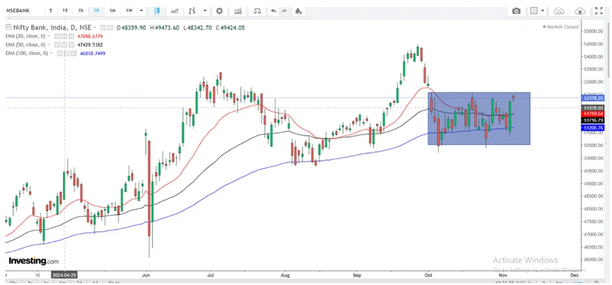The image size is (612, 285).
Task: Select the bar chart style icon
Action: coord(192,11)
